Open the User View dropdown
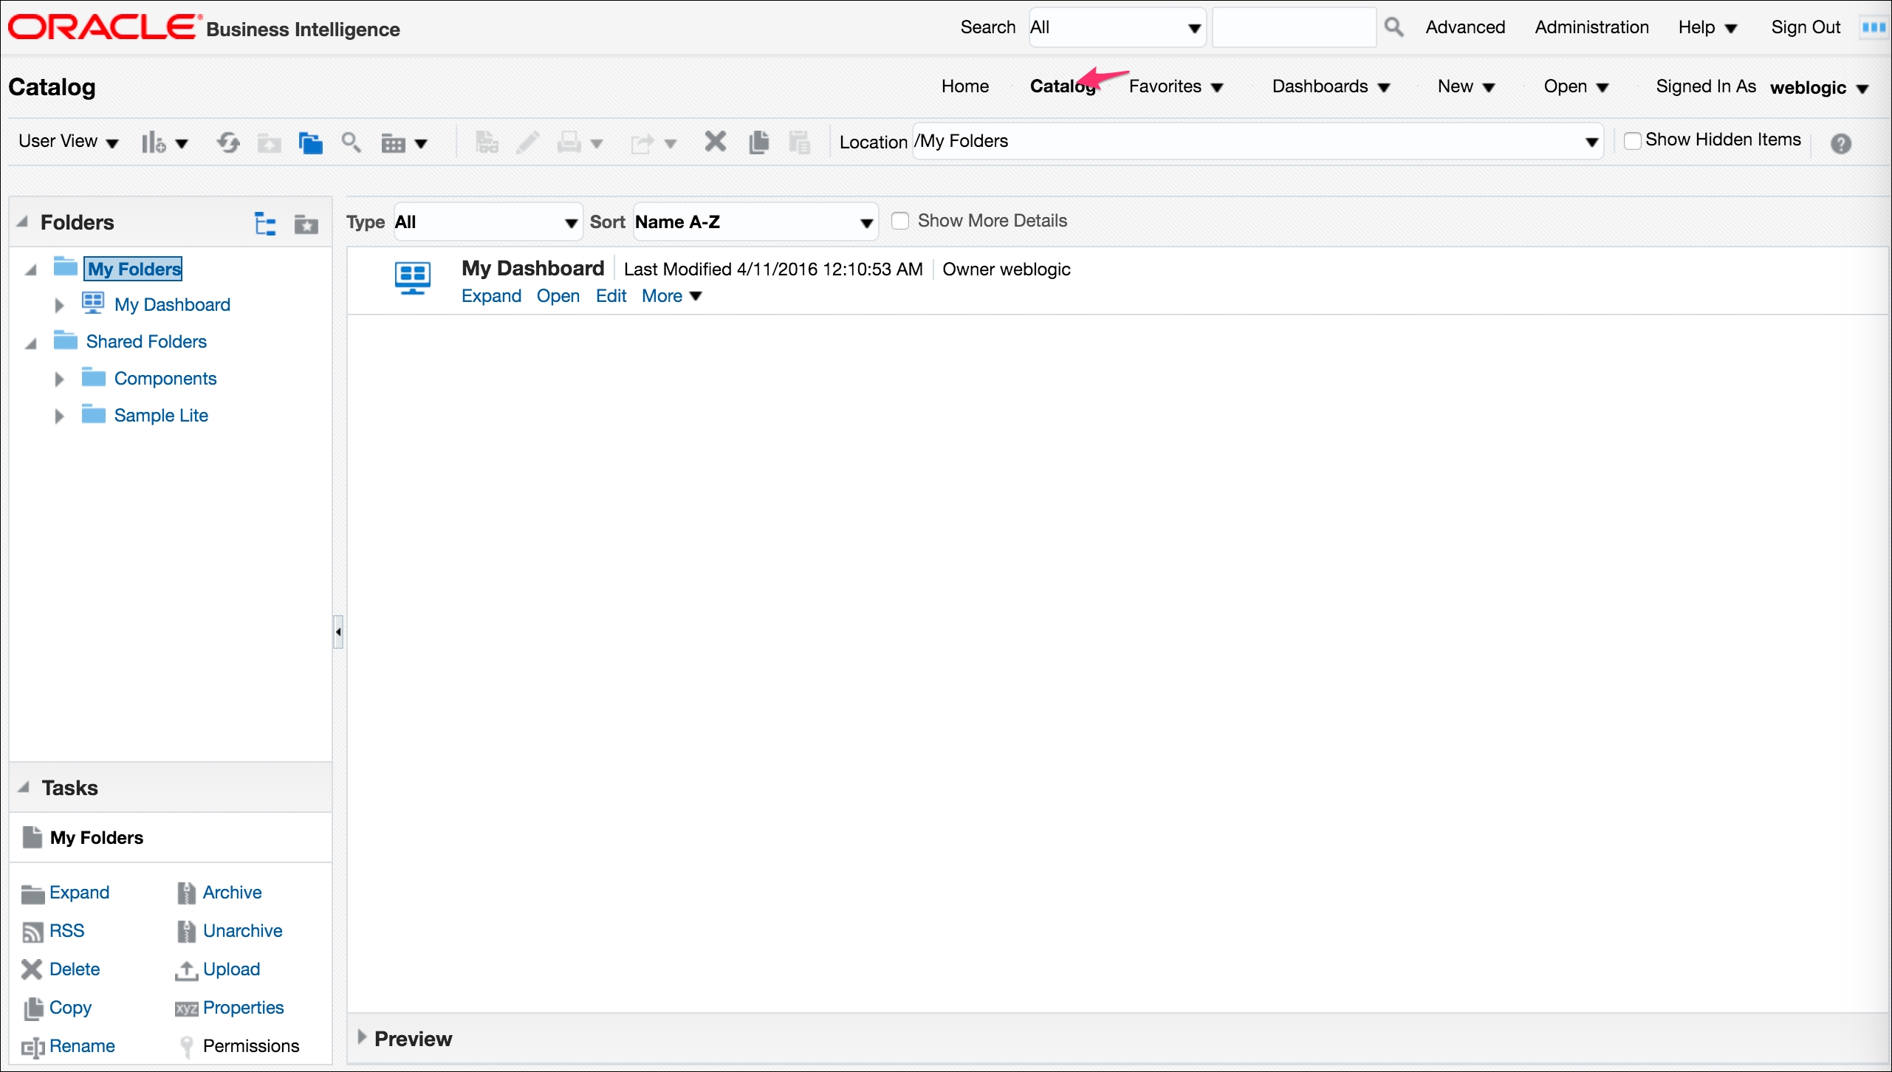This screenshot has width=1892, height=1072. pyautogui.click(x=68, y=141)
